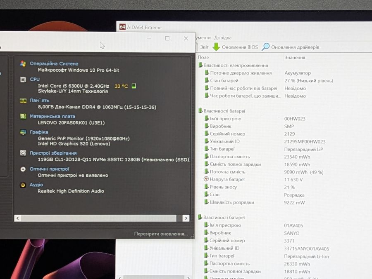Click the hard drive icon for Пристрої зберігання
This screenshot has width=372, height=279.
(x=23, y=153)
